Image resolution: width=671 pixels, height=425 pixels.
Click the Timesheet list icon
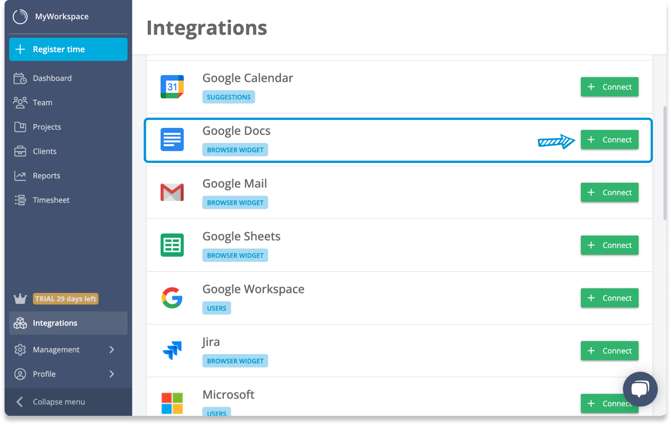pyautogui.click(x=20, y=200)
